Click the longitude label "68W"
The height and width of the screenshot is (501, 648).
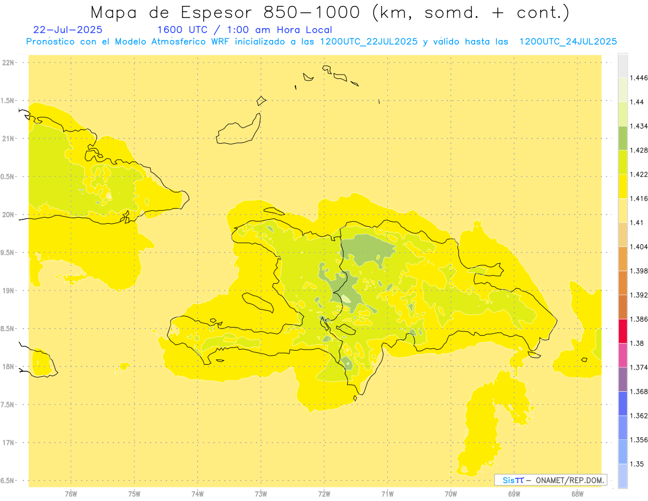[x=577, y=493]
